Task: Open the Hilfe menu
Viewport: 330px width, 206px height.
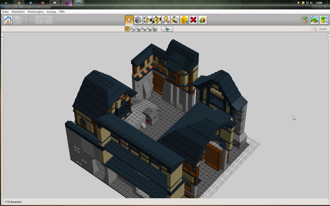Action: tap(62, 12)
